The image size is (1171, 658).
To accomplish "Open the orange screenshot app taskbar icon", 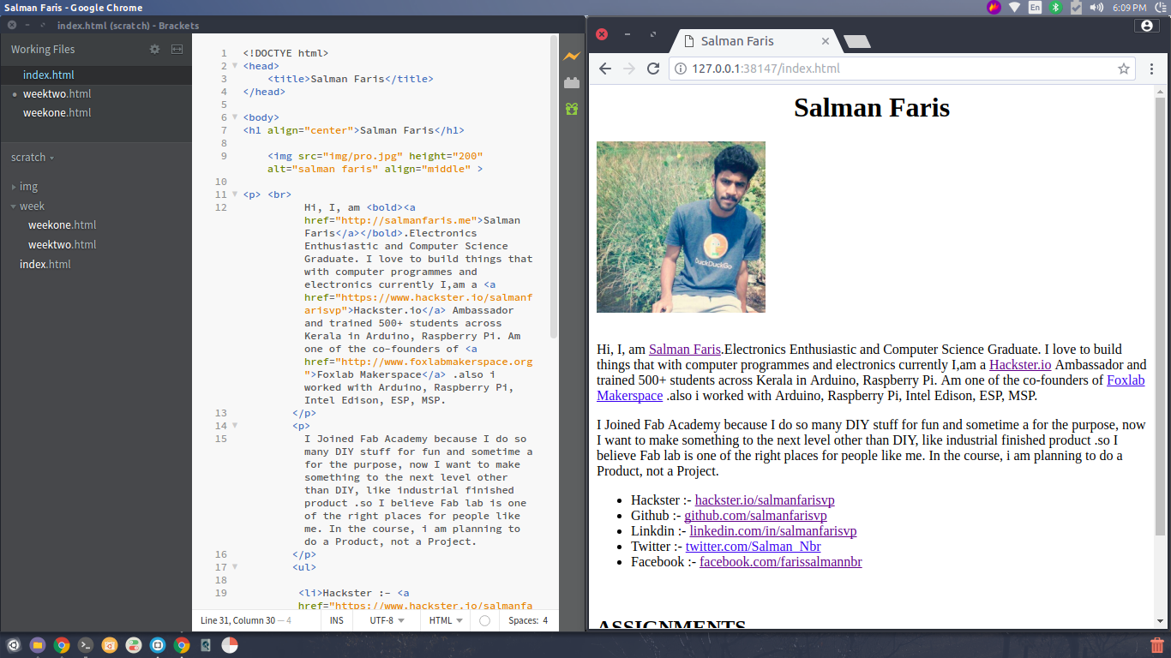I will point(110,645).
